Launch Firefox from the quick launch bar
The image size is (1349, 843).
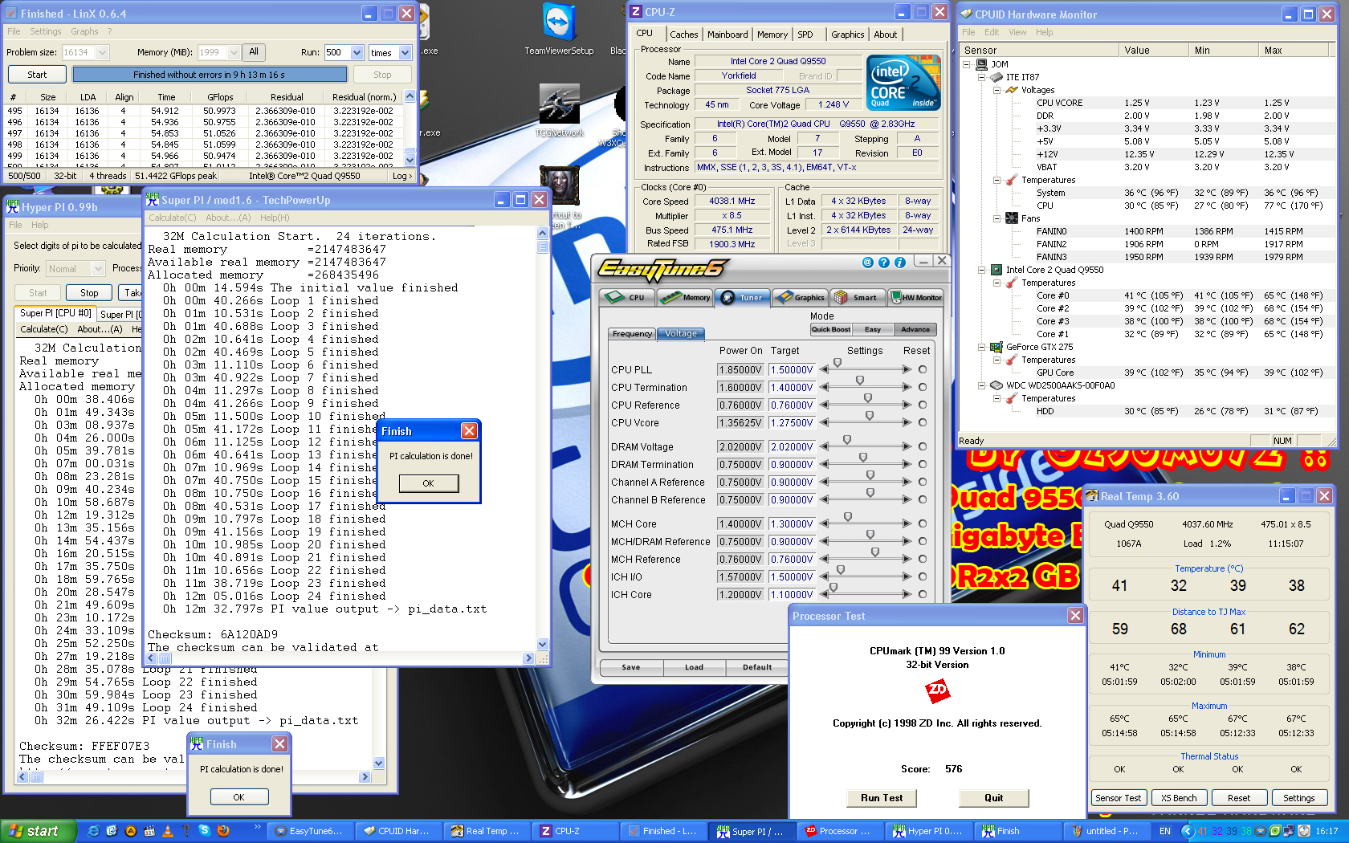point(223,831)
